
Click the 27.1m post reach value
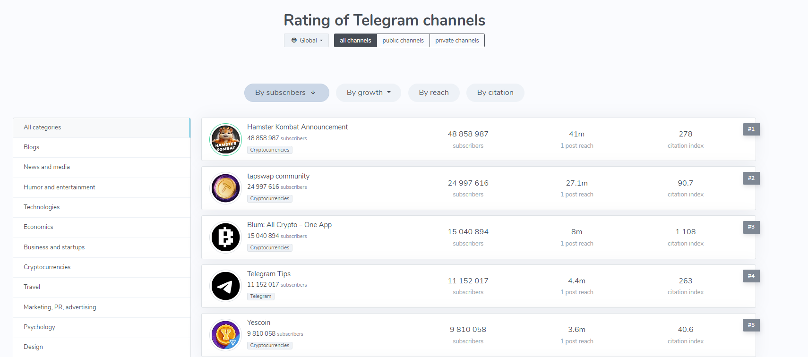click(577, 183)
